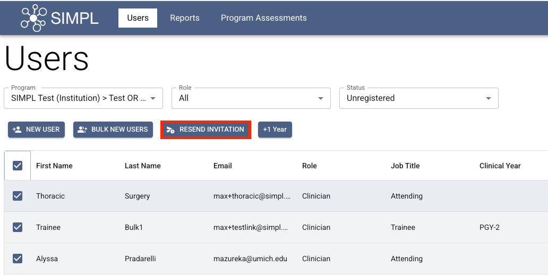Click job title 'Trainee' in Bulk1 row
This screenshot has height=275, width=548.
point(403,227)
